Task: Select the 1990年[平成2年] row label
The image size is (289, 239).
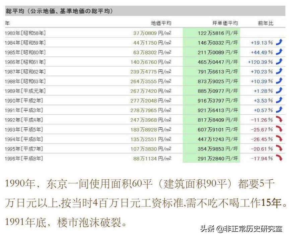Action: [x=24, y=101]
